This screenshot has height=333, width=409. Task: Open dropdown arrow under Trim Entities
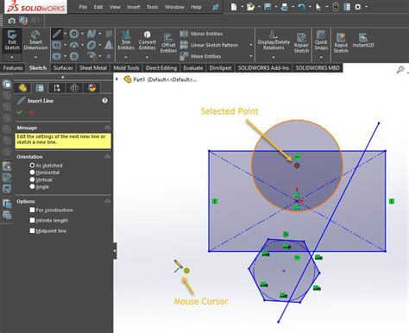pos(126,57)
